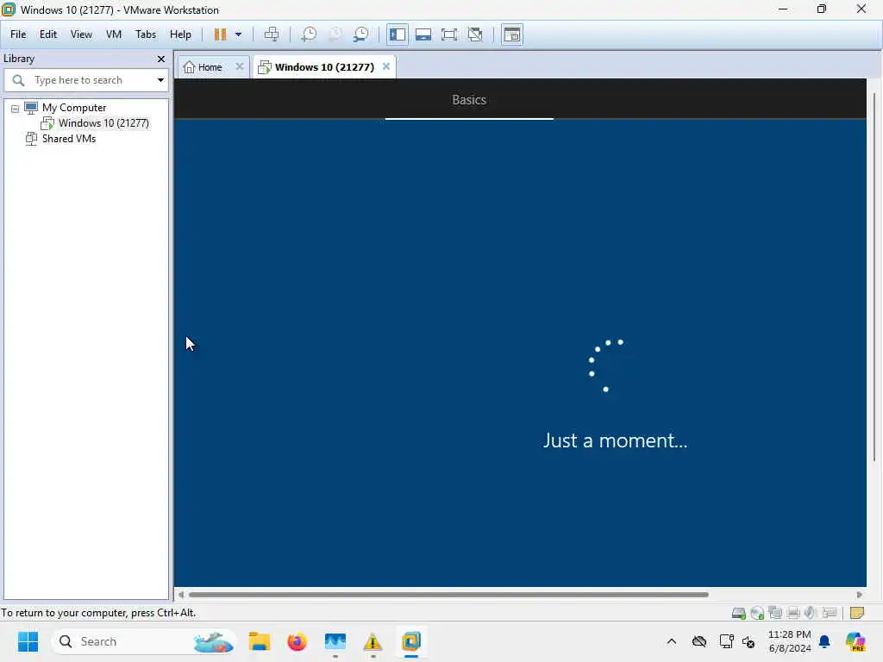Toggle the console view toolbar button

click(x=512, y=34)
